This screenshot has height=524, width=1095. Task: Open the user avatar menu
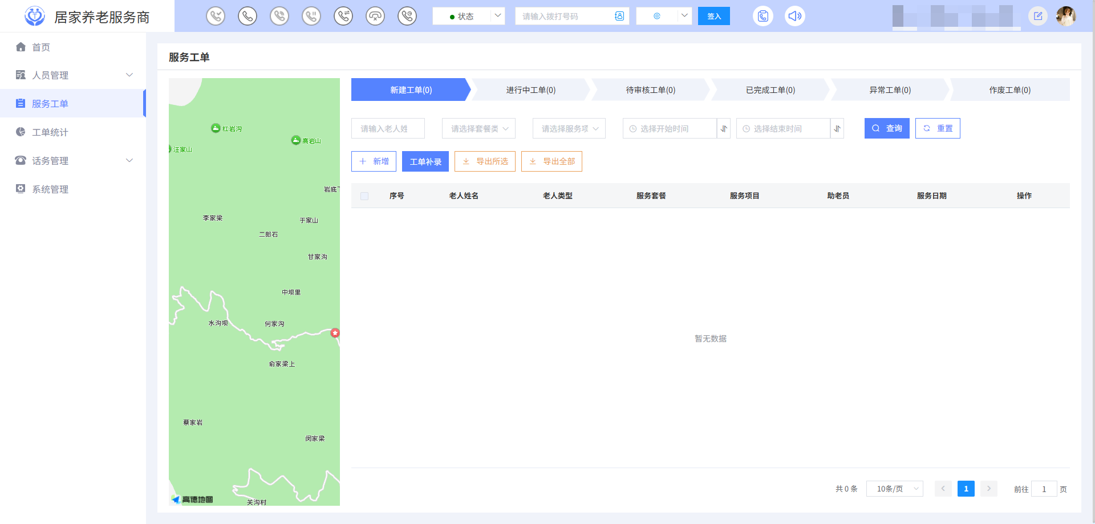pos(1066,16)
